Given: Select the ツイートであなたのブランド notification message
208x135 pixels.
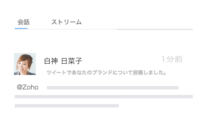Looking at the screenshot, I should point(106,72).
